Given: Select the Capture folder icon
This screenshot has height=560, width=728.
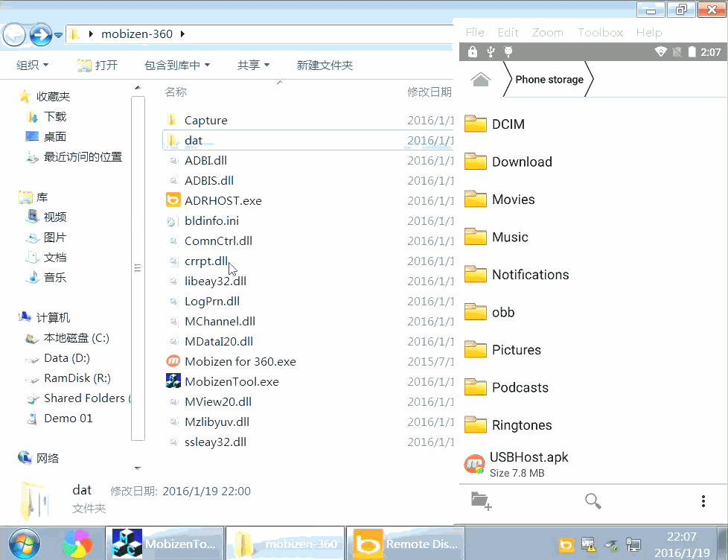Looking at the screenshot, I should [172, 120].
